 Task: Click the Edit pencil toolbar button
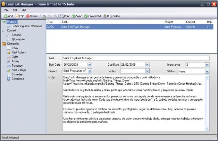20,16
